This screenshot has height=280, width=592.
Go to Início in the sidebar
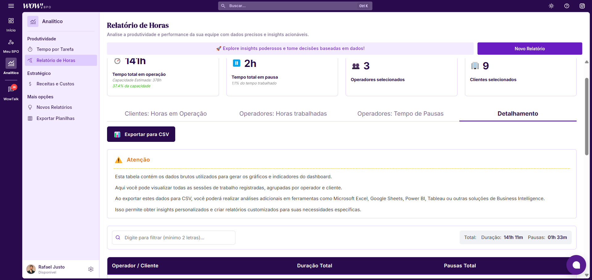tap(11, 24)
